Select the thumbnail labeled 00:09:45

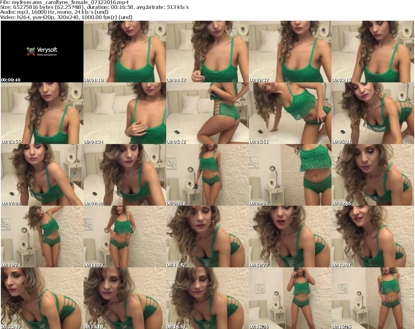[373, 175]
